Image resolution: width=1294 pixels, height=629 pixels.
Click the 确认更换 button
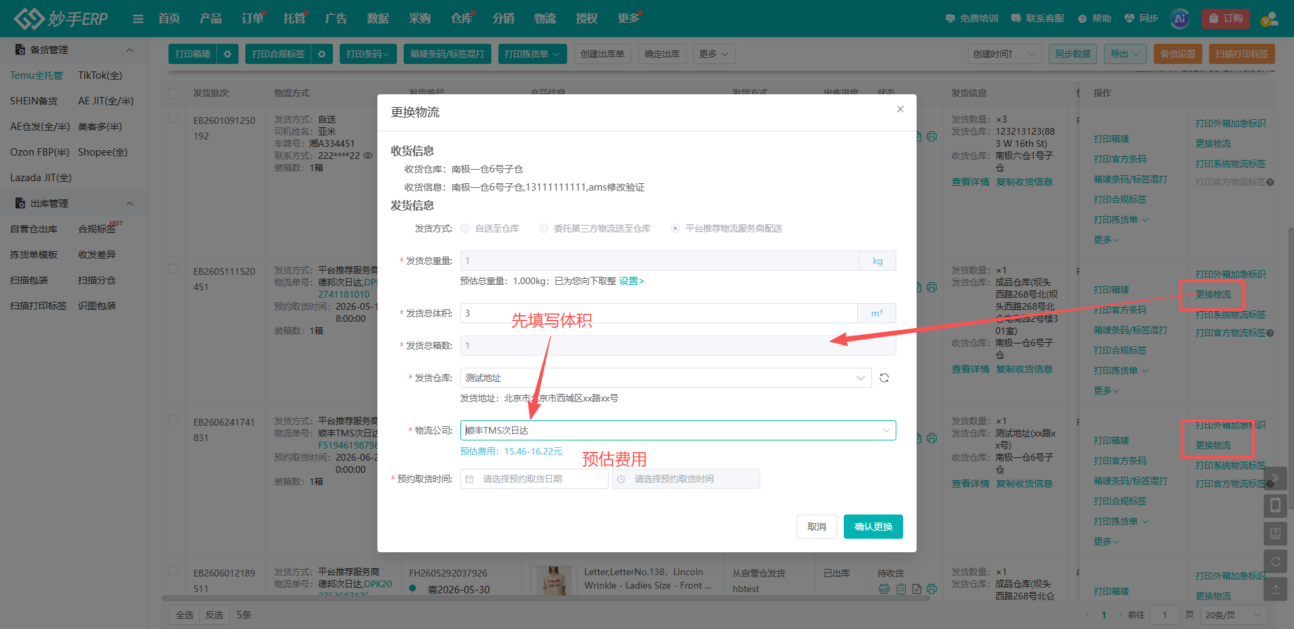873,527
